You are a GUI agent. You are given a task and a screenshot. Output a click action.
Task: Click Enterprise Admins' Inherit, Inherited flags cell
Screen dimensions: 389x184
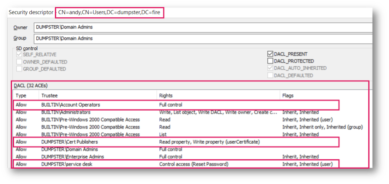(x=301, y=157)
